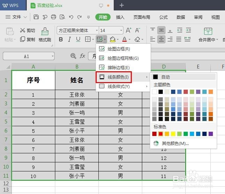Click the Print icon
The height and width of the screenshot is (194, 225).
(x=54, y=17)
